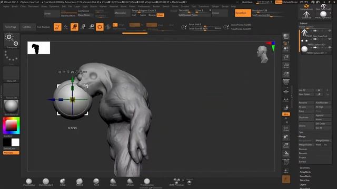Open the Brush menu

[15, 6]
